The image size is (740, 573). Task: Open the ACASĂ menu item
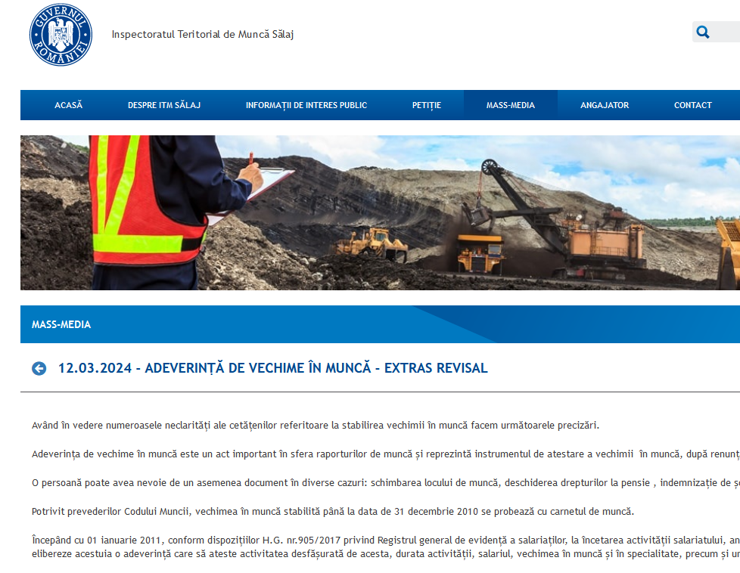(x=68, y=105)
